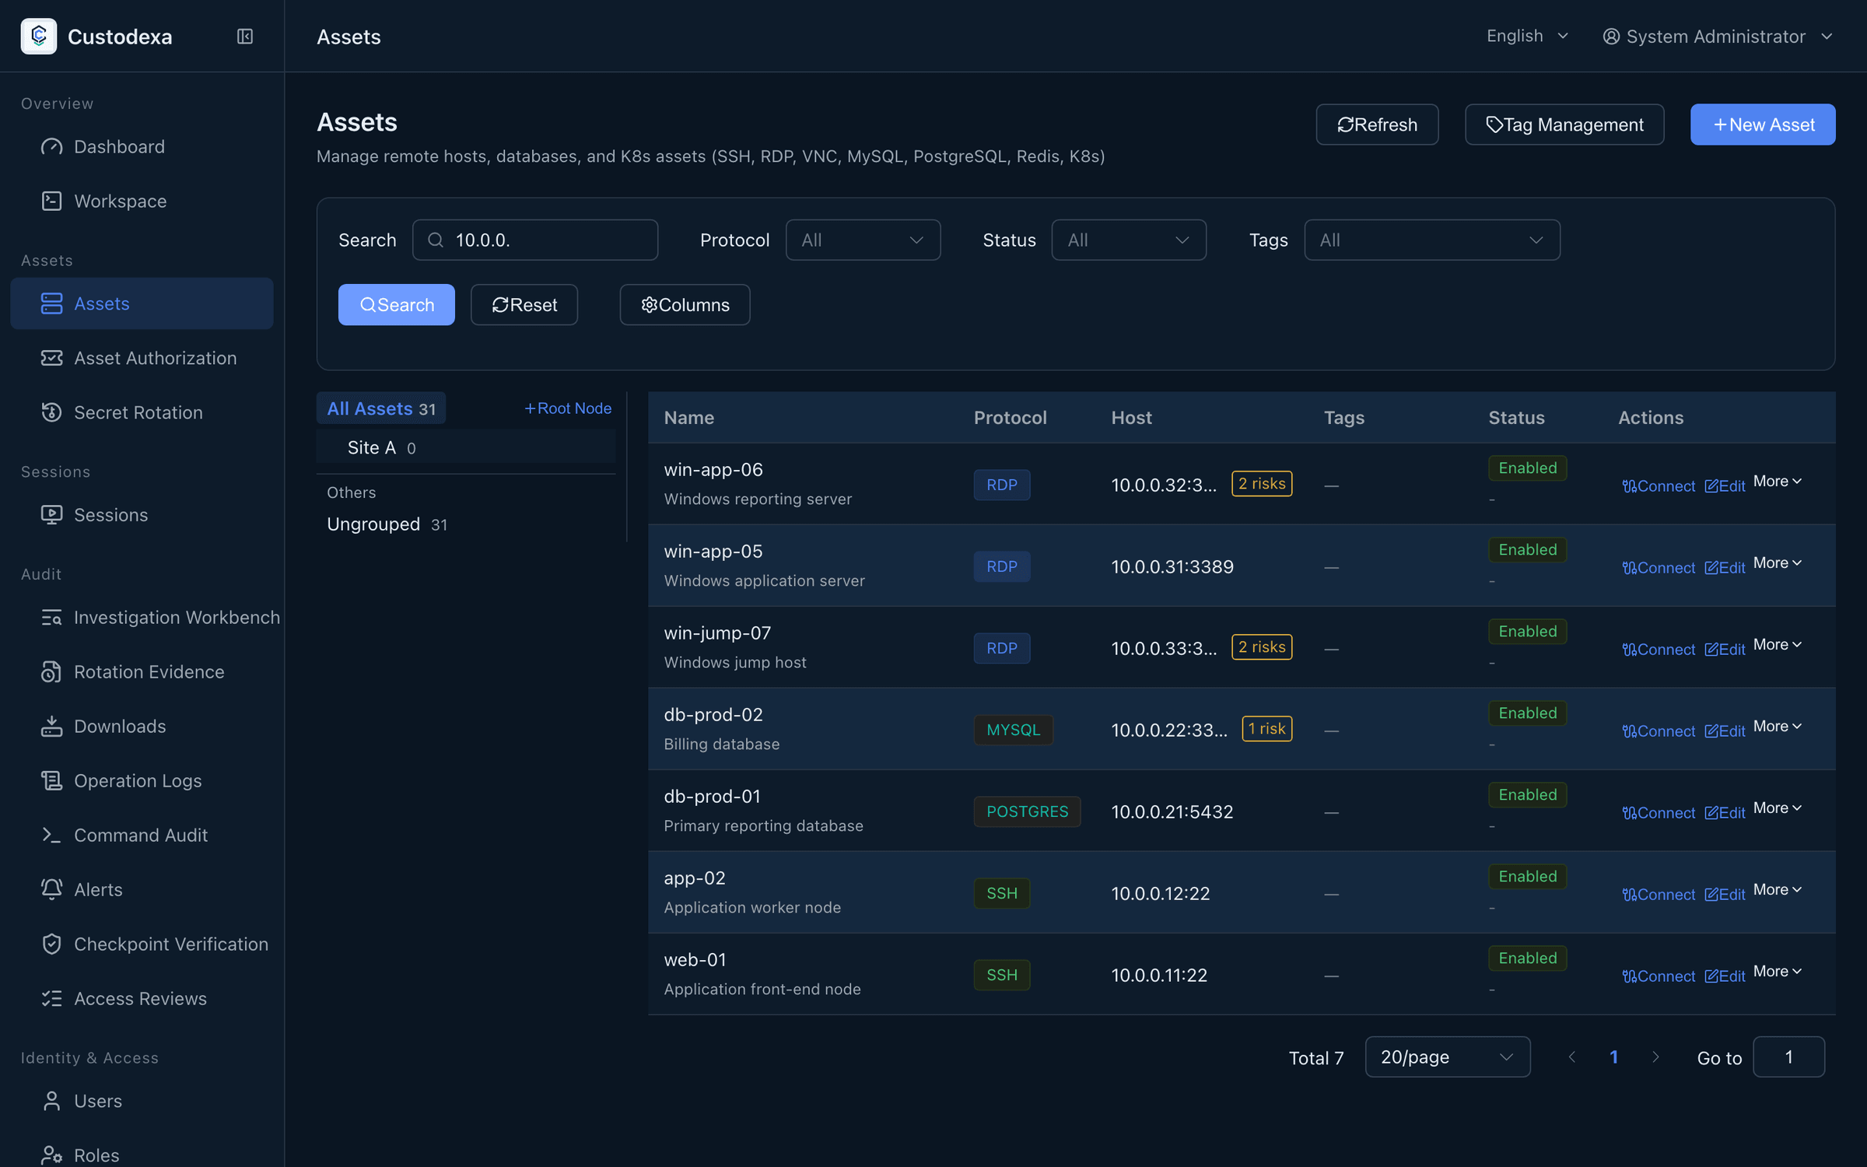Connect to db-prod-02
This screenshot has height=1167, width=1867.
(1659, 731)
